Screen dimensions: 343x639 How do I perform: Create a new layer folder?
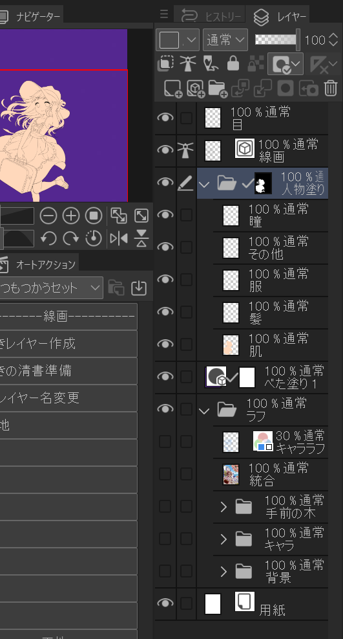[218, 88]
